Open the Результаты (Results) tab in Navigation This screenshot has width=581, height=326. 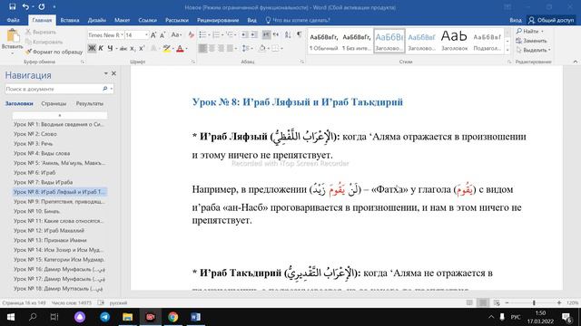coord(90,104)
